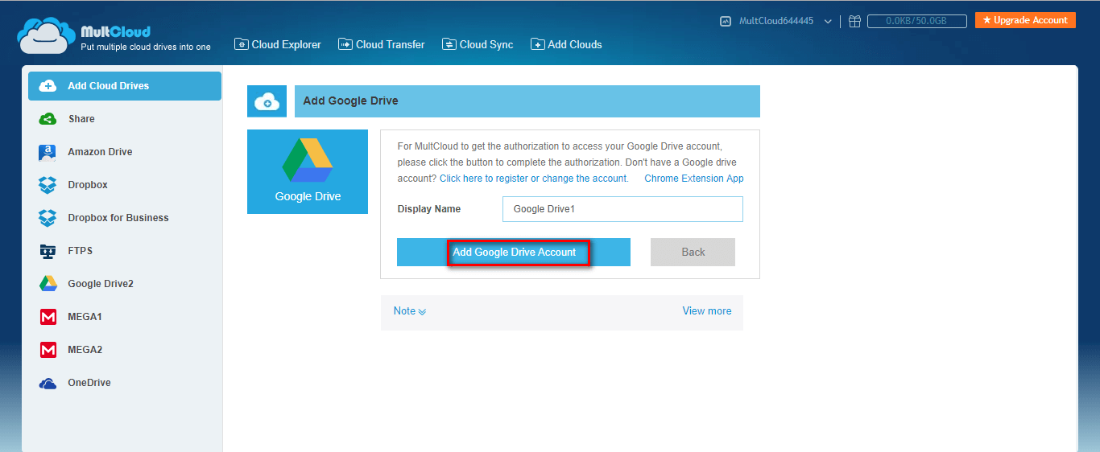Click the large Google Drive logo tile

(308, 171)
